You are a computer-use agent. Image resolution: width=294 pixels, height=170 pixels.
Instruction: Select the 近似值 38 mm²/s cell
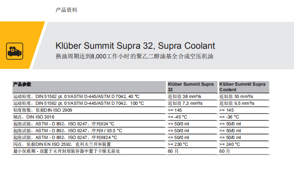[184, 97]
